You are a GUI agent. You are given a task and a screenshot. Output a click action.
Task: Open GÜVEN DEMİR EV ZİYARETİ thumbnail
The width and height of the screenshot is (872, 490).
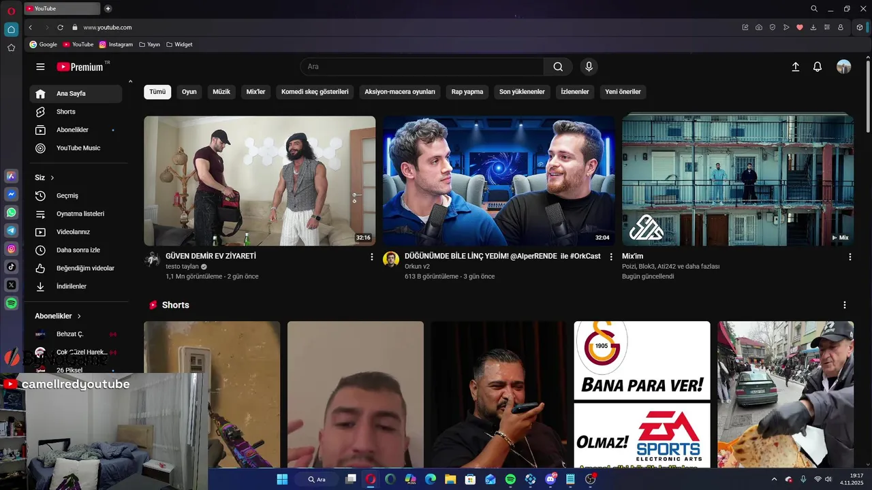(260, 180)
